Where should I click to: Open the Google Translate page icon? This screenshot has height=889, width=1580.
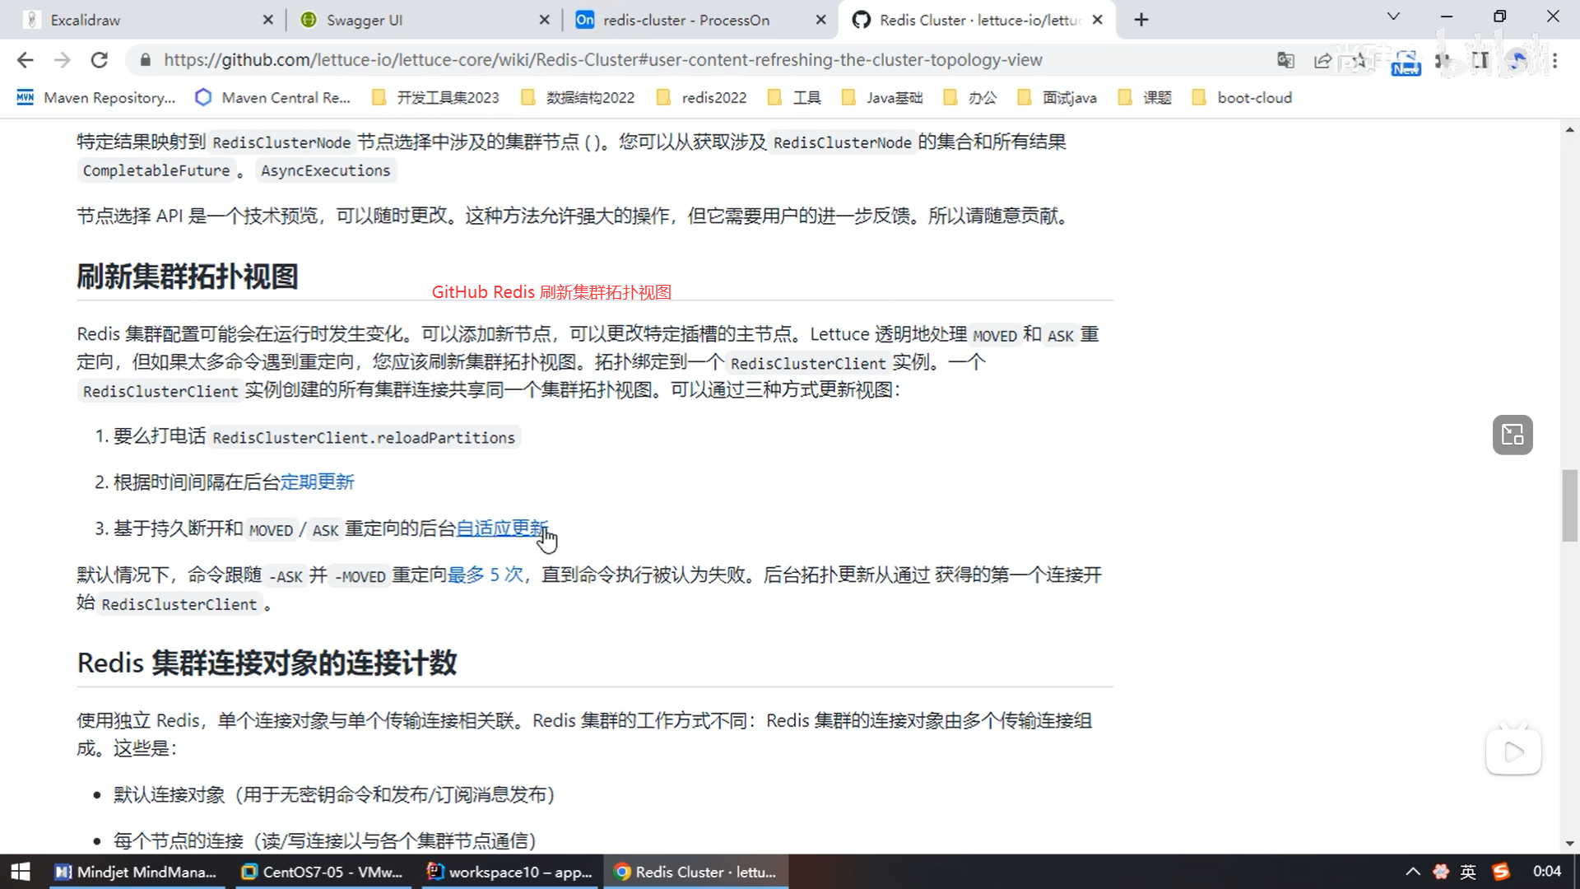[x=1285, y=60]
